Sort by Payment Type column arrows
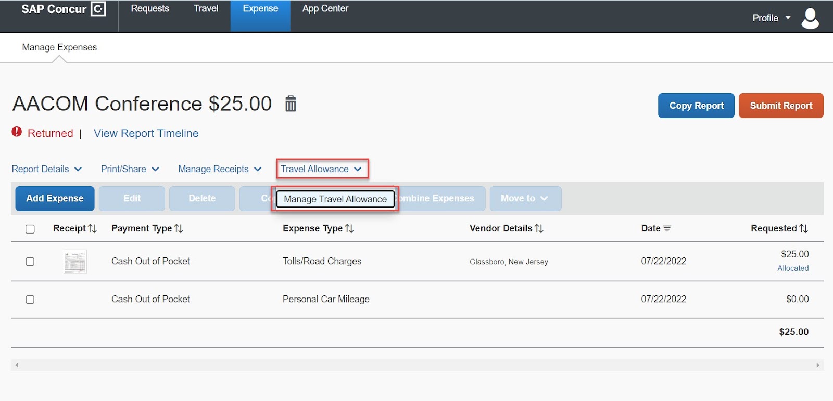The height and width of the screenshot is (401, 833). [x=179, y=228]
